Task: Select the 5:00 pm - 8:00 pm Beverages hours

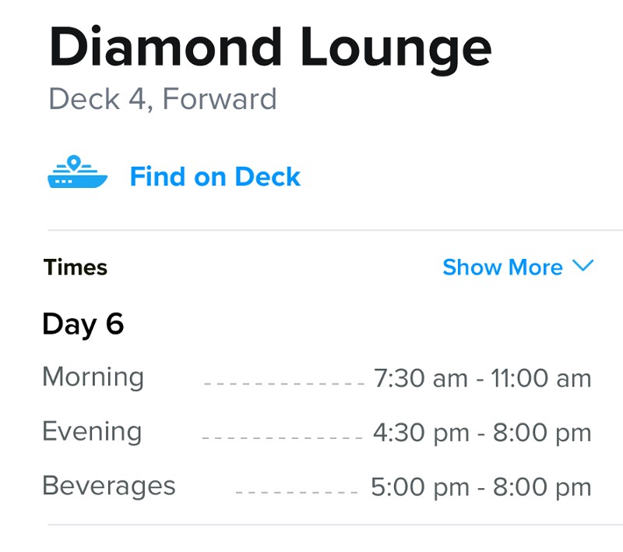Action: point(480,488)
